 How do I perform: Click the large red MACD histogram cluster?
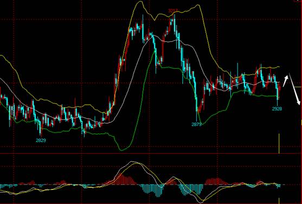[x=123, y=180]
